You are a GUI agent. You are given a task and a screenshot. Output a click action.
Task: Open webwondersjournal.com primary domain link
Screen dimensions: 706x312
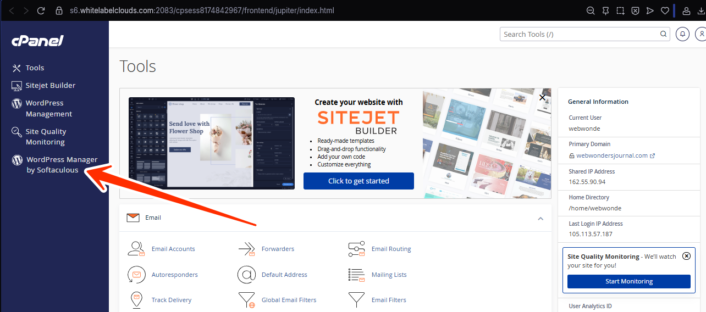(612, 155)
